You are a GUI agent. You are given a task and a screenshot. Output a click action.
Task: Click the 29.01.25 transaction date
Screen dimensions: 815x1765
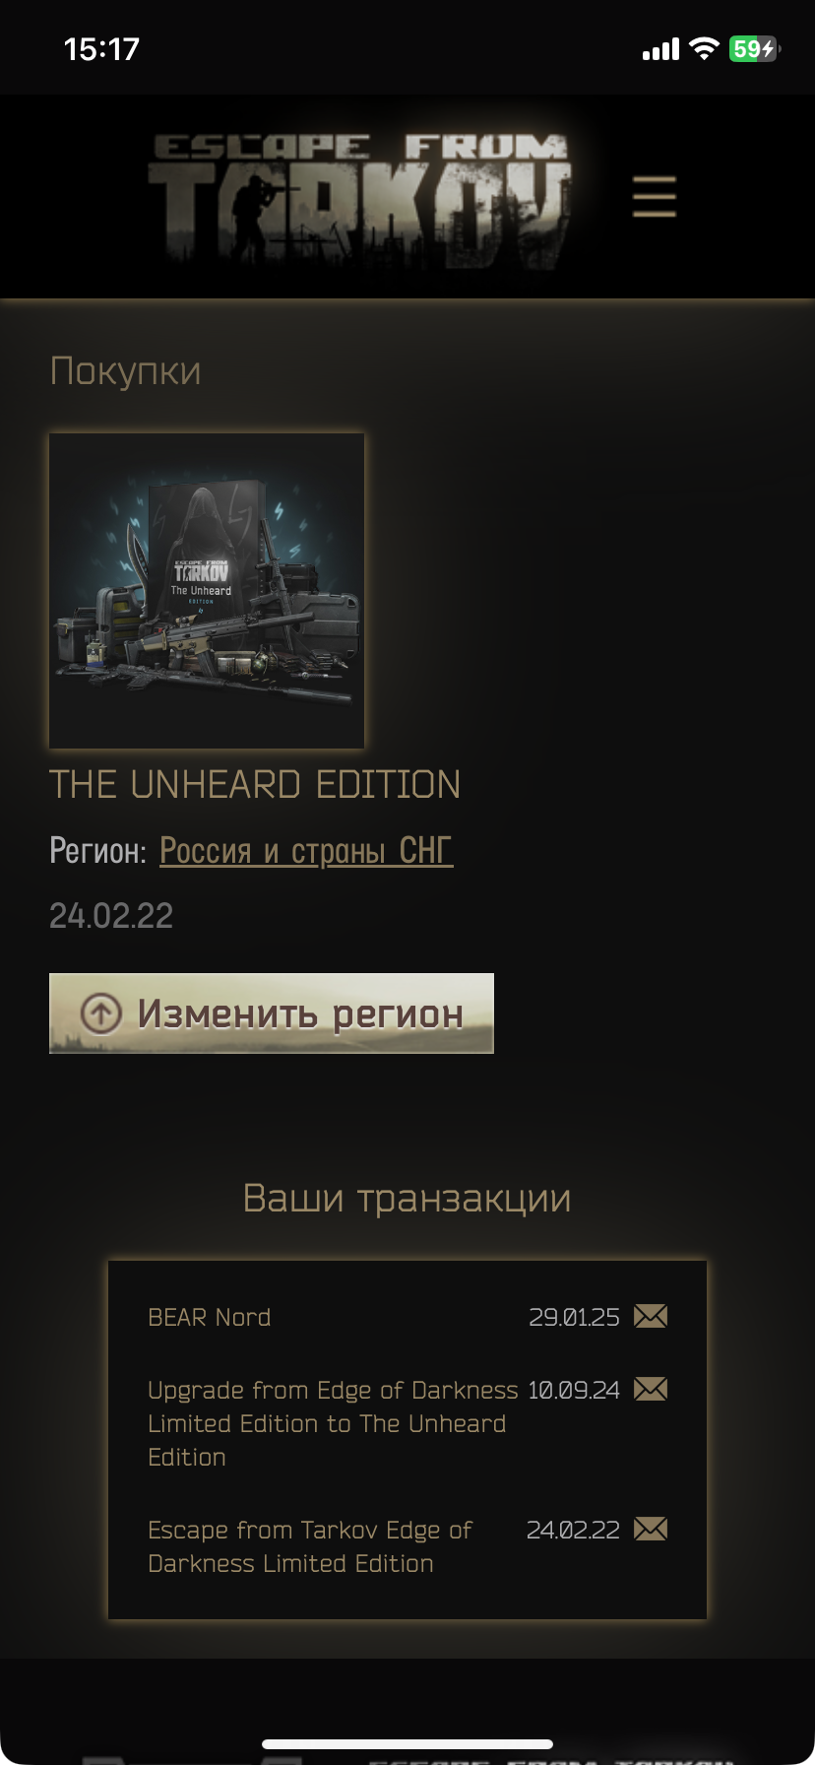[575, 1317]
